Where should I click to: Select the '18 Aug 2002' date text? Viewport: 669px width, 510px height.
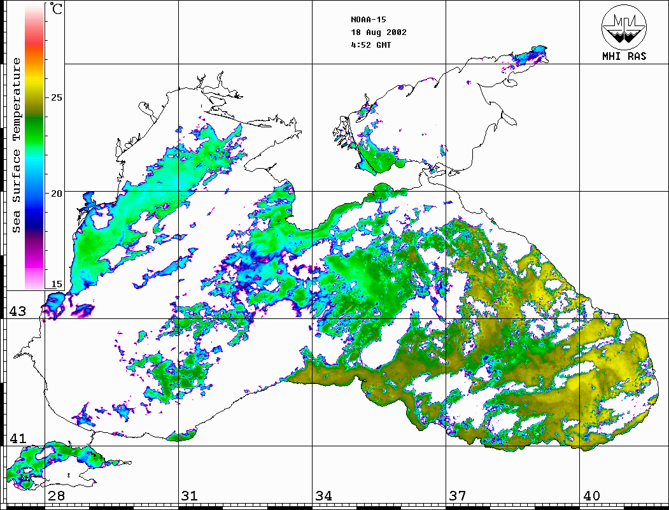379,32
